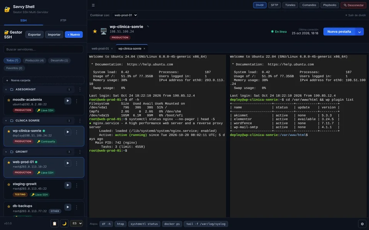Click Salir de dividir link

[x=355, y=15]
